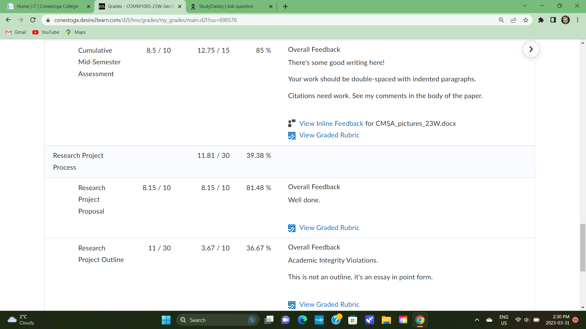Toggle Chrome side panel icon
The width and height of the screenshot is (586, 329).
(553, 20)
